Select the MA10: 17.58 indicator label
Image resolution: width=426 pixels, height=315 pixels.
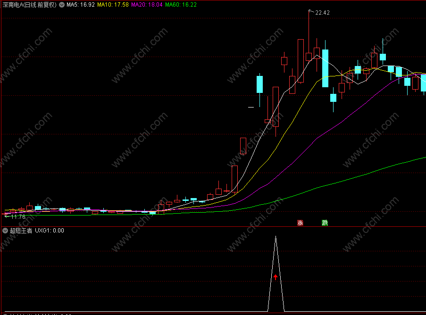coord(113,5)
